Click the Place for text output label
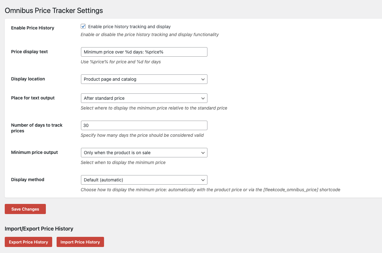 (x=33, y=98)
